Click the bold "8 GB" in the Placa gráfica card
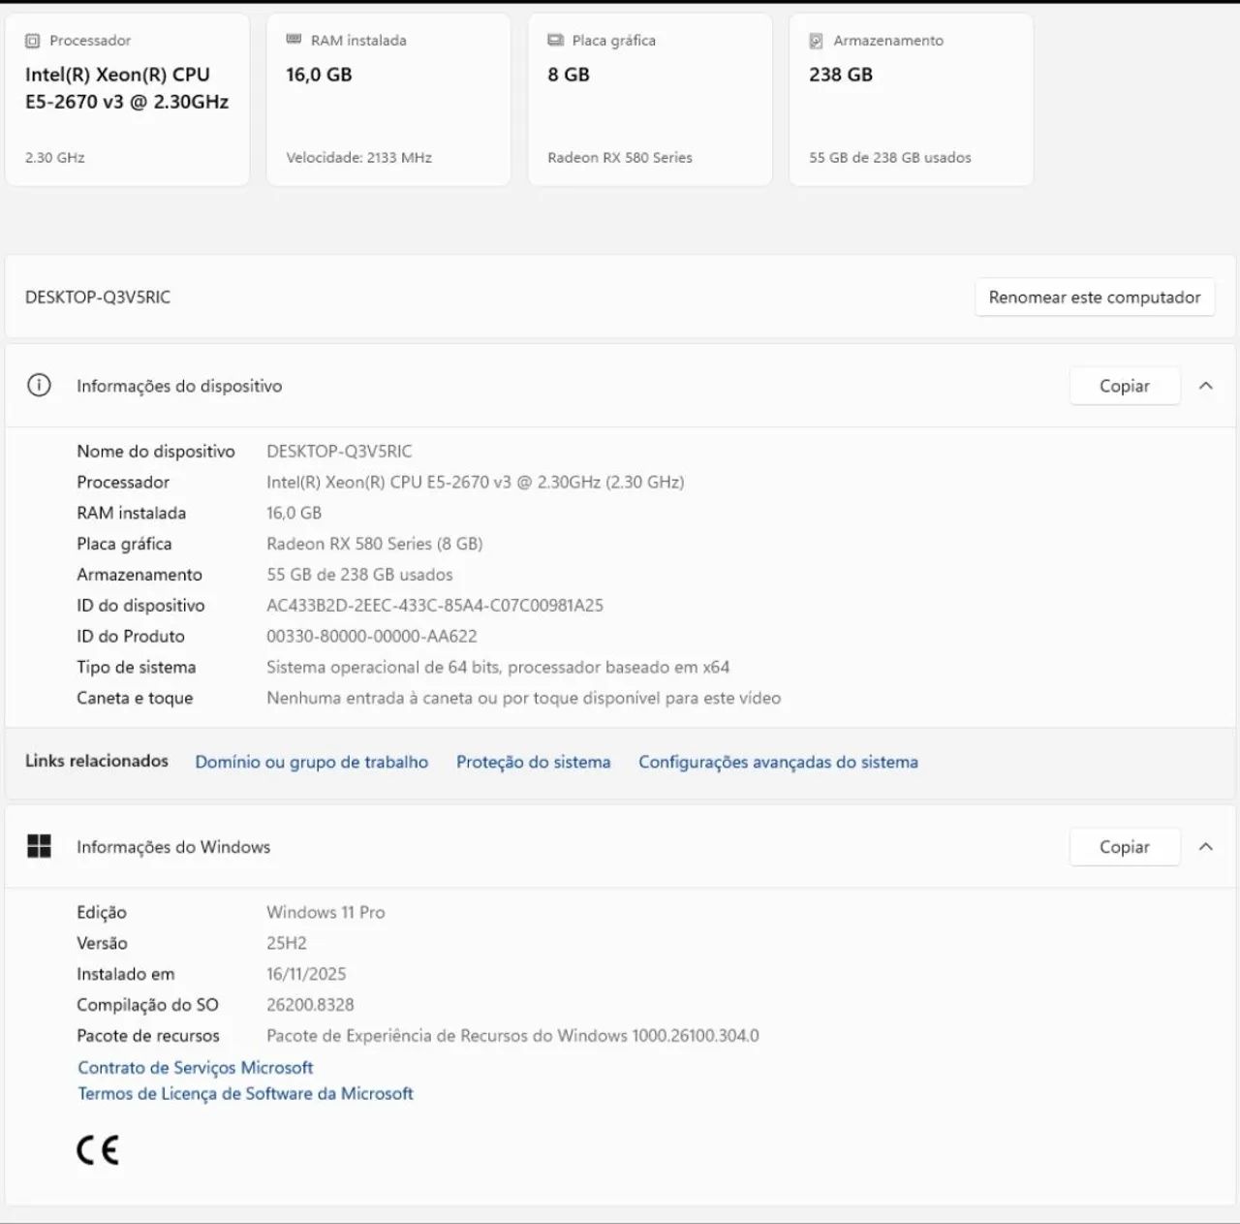1240x1224 pixels. coord(569,75)
